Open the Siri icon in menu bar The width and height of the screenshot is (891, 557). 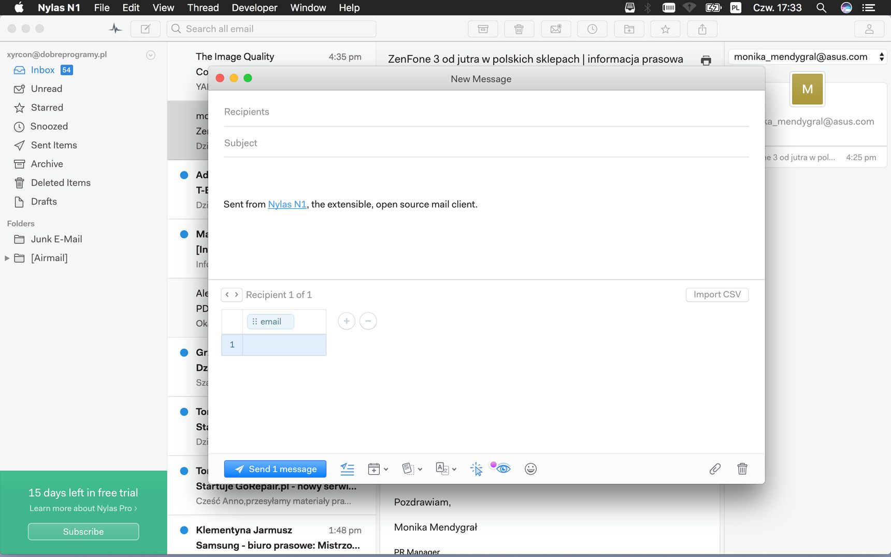[x=846, y=8]
